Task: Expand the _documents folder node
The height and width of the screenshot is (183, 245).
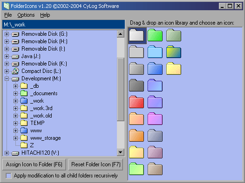Action: click(x=15, y=93)
